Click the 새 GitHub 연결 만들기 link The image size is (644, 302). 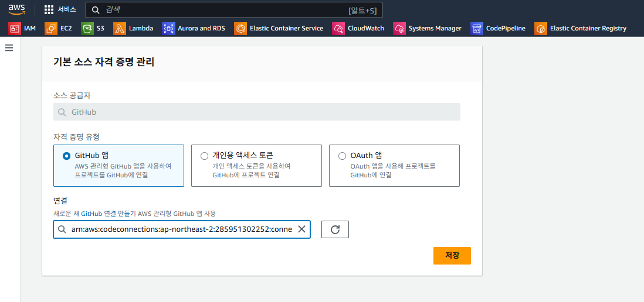tap(105, 214)
